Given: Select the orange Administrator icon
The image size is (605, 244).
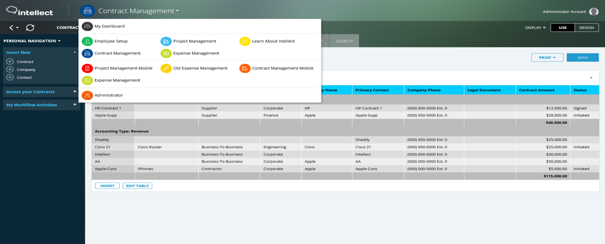Looking at the screenshot, I should point(87,95).
